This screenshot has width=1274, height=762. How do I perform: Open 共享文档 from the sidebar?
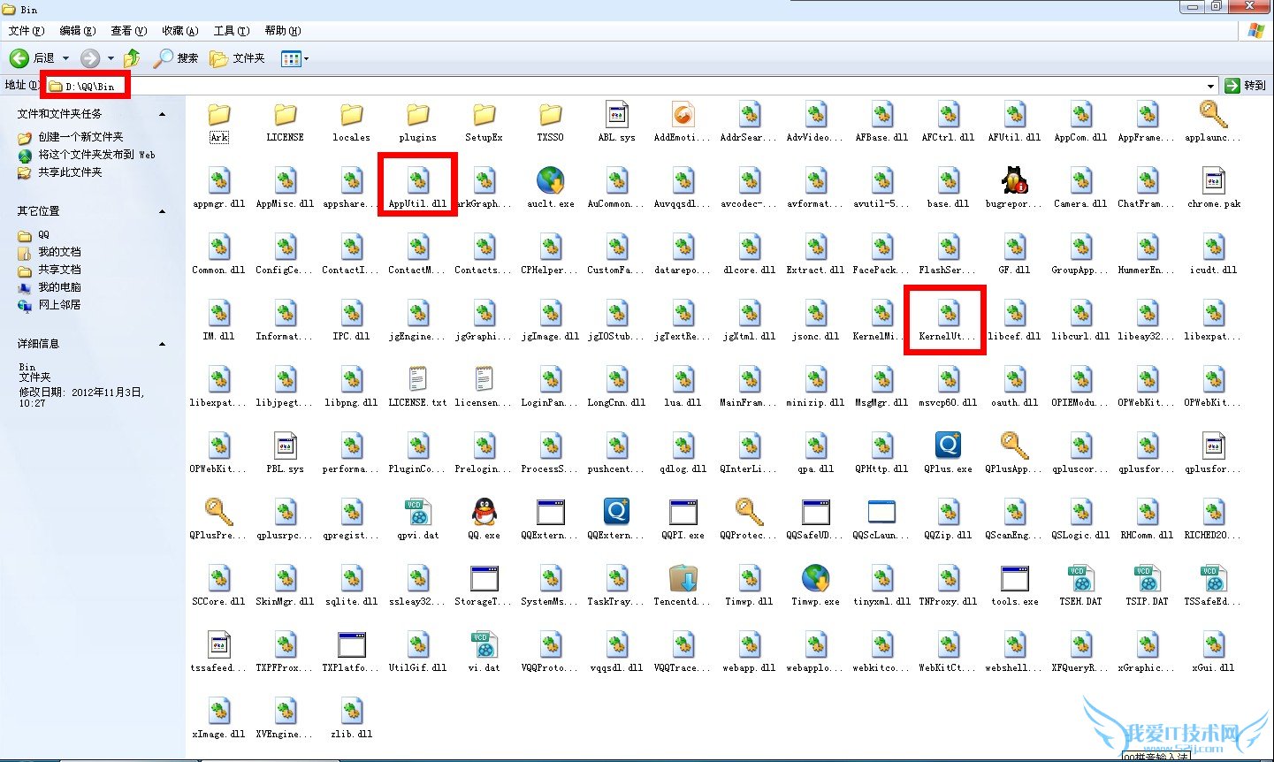59,270
